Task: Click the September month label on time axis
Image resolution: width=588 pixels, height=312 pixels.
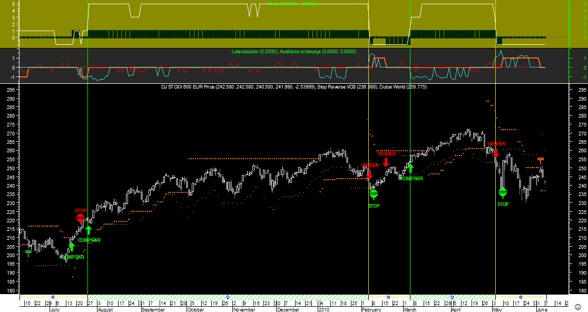Action: (x=153, y=310)
